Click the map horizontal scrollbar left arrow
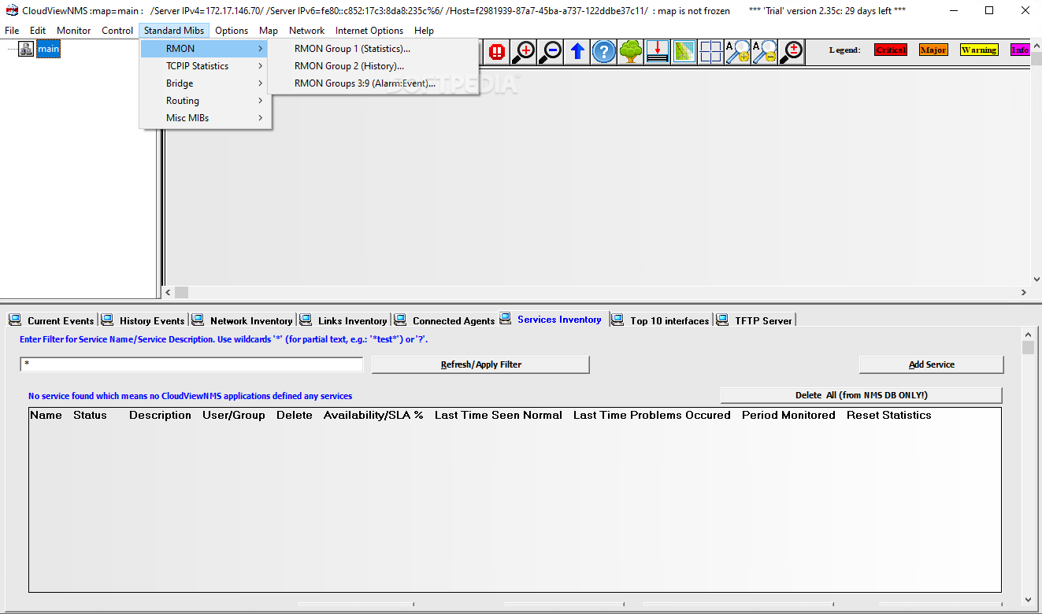The width and height of the screenshot is (1042, 614). click(167, 292)
